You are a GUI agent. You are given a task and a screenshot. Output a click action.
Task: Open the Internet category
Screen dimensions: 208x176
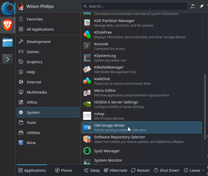point(48,82)
